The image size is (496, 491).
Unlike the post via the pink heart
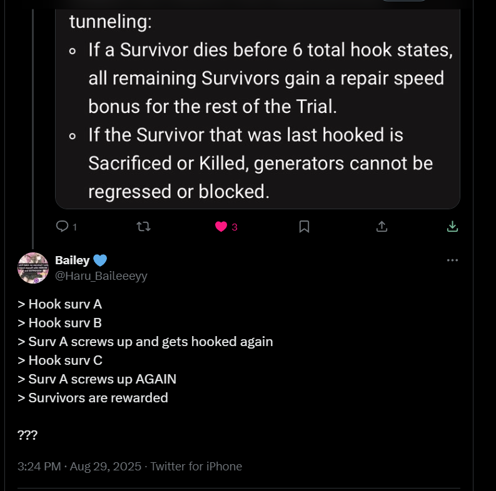coord(221,226)
